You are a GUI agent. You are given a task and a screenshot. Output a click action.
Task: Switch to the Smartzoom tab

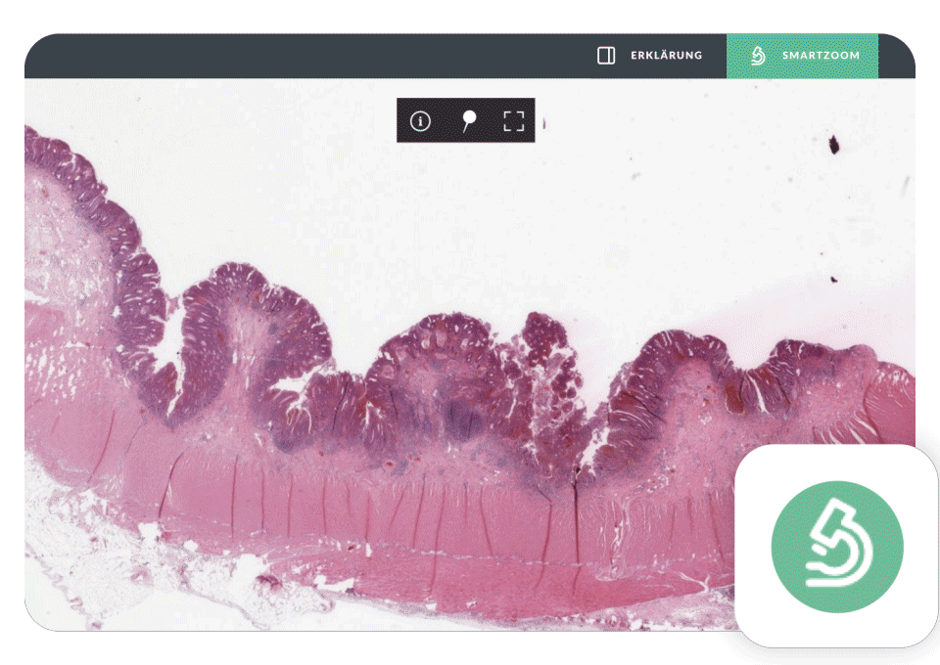coord(802,56)
